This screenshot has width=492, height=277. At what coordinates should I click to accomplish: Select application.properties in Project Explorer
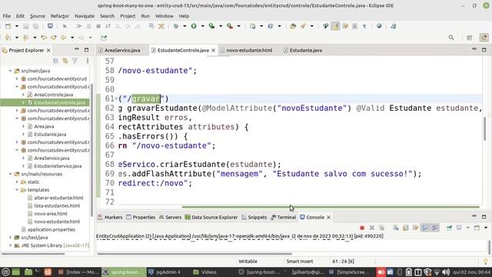click(x=48, y=229)
